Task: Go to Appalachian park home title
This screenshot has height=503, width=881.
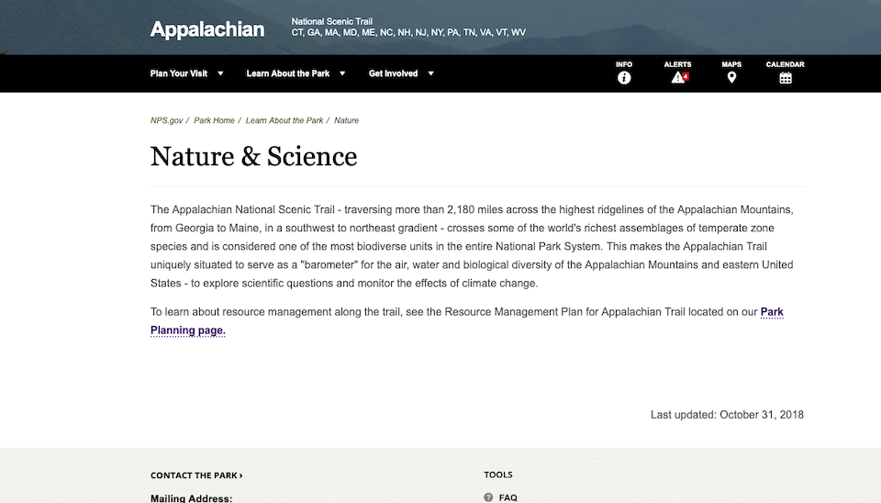Action: point(207,29)
